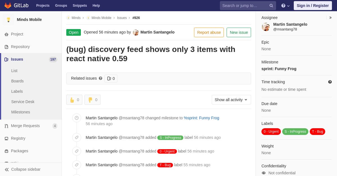Image resolution: width=337 pixels, height=176 pixels.
Task: Click the red 0 - Urgent label in sidebar
Action: tap(271, 132)
